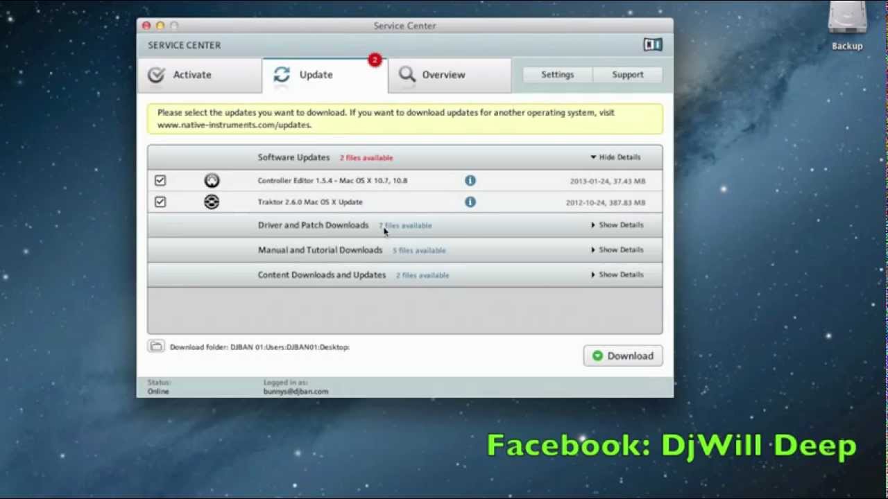This screenshot has width=888, height=499.
Task: Click the 2012-10-24, 387.83 MB value
Action: click(605, 202)
